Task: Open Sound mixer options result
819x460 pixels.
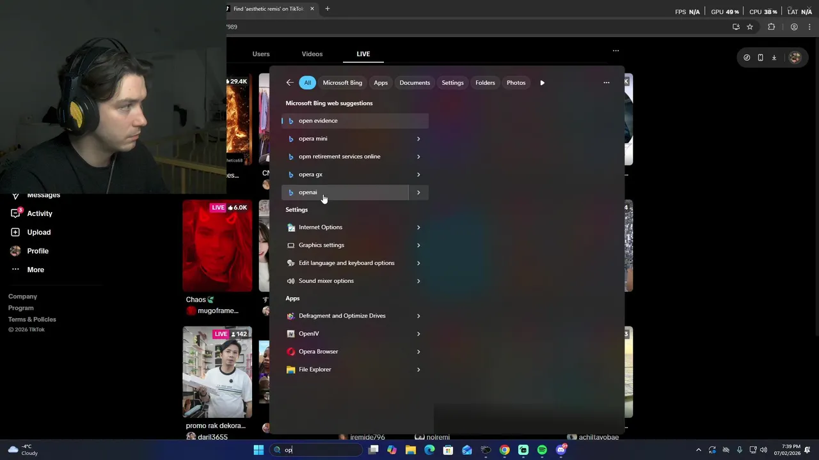Action: tap(346, 281)
